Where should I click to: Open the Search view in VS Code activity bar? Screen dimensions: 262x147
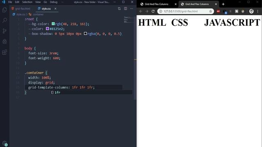5,20
